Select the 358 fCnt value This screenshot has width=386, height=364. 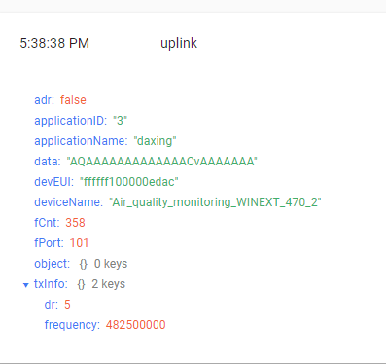[75, 223]
